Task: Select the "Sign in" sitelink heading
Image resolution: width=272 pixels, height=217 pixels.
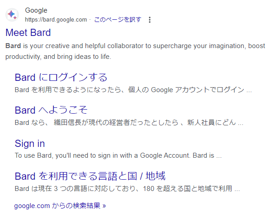Action: [x=30, y=144]
